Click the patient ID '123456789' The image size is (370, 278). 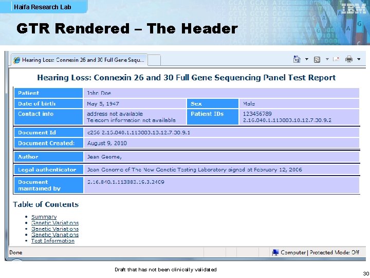click(257, 114)
